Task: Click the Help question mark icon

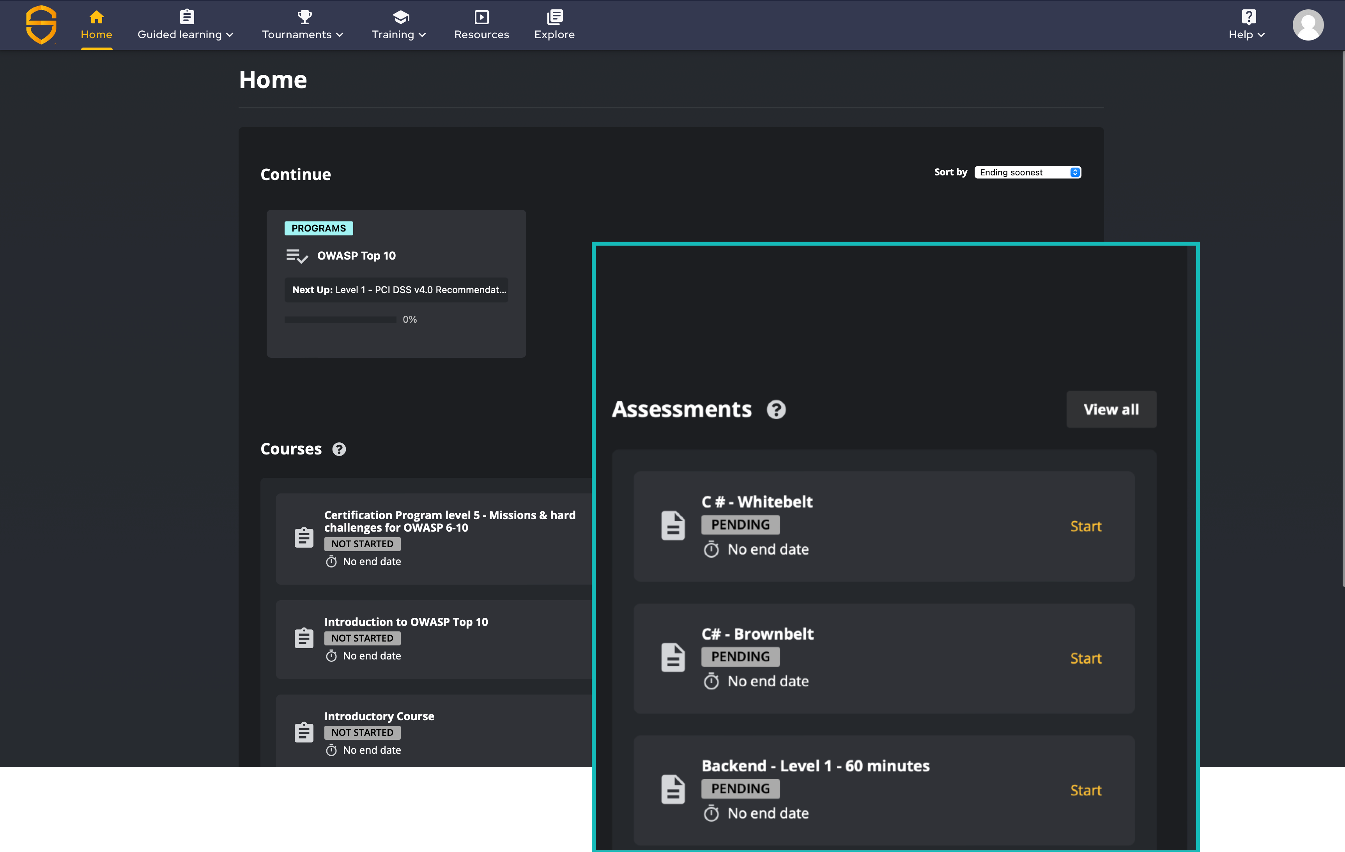Action: click(x=1248, y=17)
